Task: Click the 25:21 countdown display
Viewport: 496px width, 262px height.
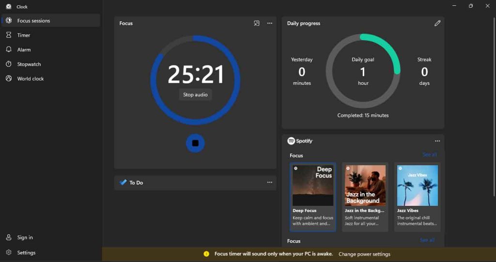Action: tap(196, 75)
